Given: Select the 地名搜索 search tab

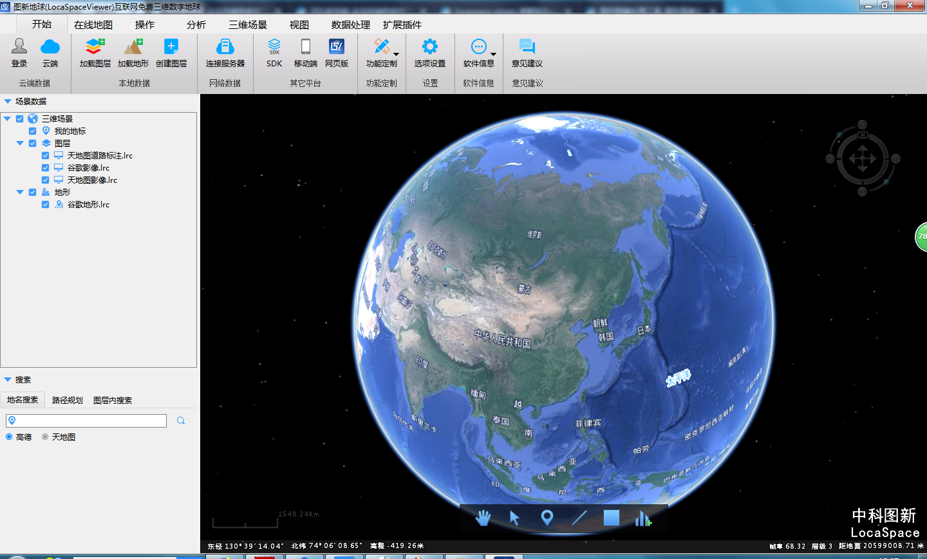Looking at the screenshot, I should click(x=23, y=400).
